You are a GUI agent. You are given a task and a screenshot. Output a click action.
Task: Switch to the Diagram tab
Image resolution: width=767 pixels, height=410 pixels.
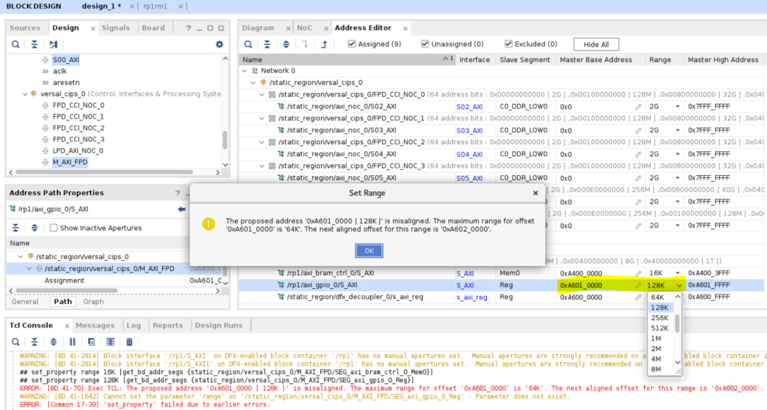click(x=258, y=28)
